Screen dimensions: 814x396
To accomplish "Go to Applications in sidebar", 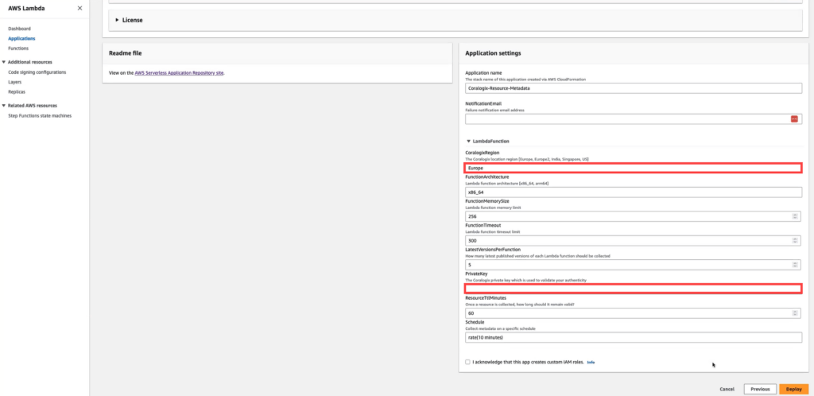I will click(x=21, y=38).
